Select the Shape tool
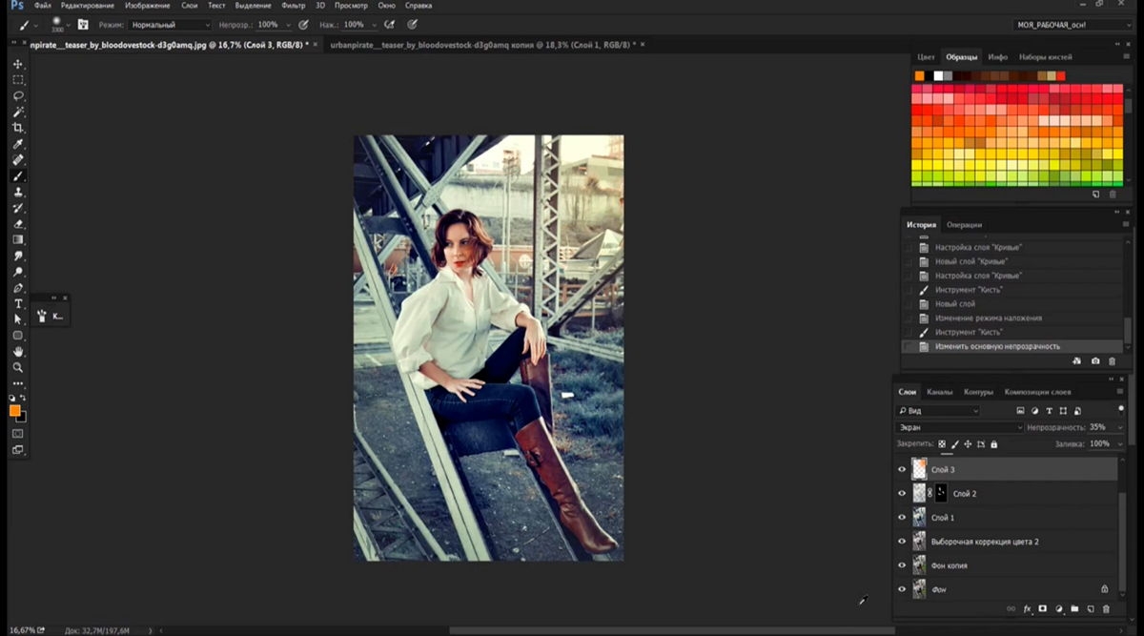The height and width of the screenshot is (636, 1144). tap(18, 336)
